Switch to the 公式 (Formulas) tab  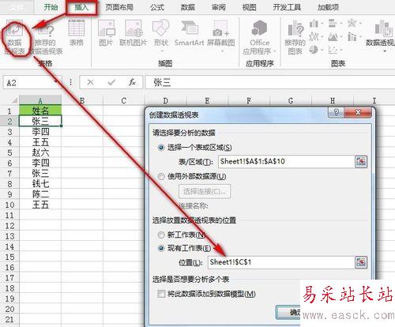[157, 7]
